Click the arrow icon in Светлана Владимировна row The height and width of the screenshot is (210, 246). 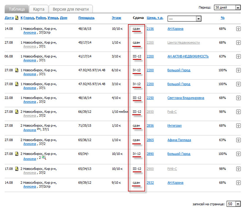click(238, 98)
